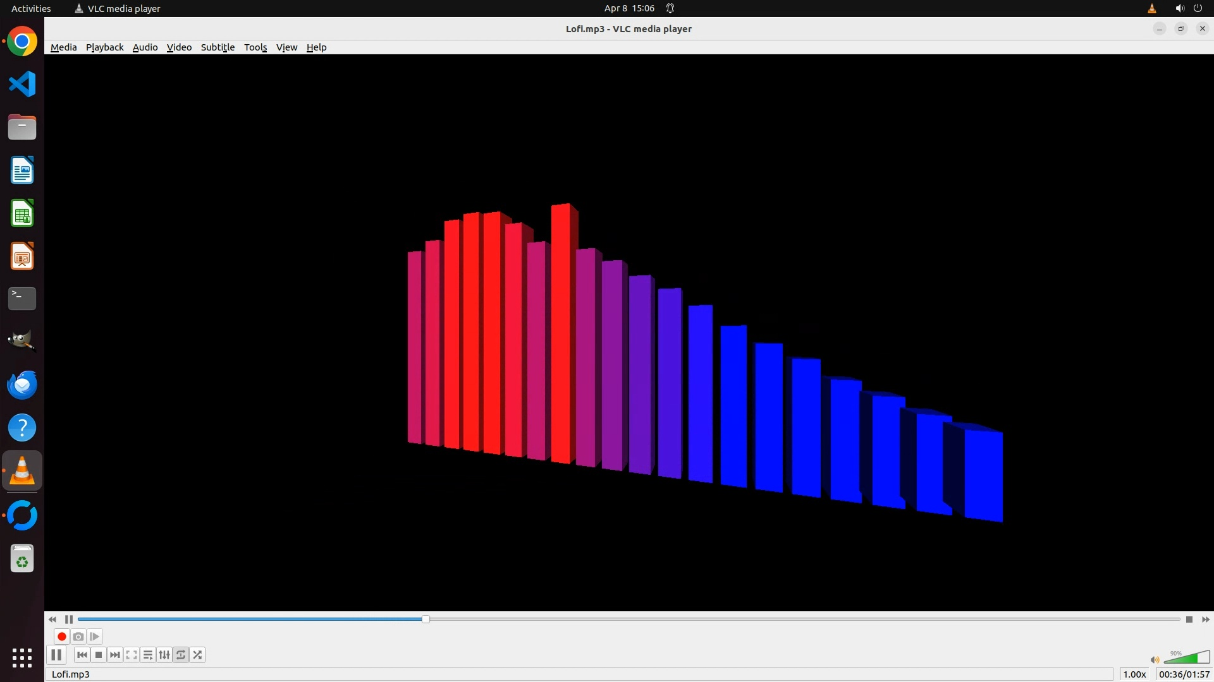This screenshot has width=1214, height=682.
Task: Toggle shuffle random playback
Action: 197,655
